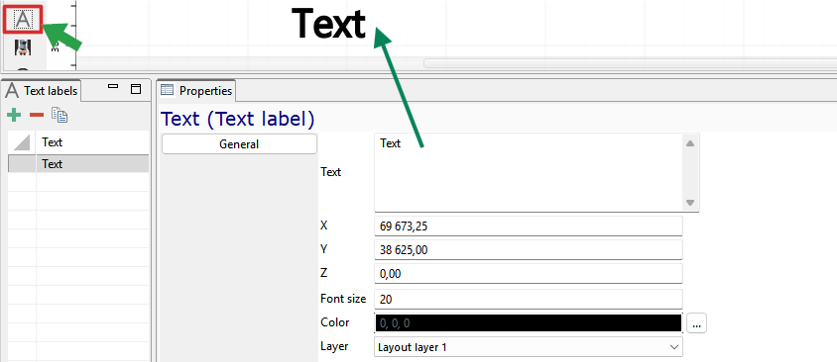The width and height of the screenshot is (837, 362).
Task: Click the text box scroll-down arrow
Action: pyautogui.click(x=689, y=203)
